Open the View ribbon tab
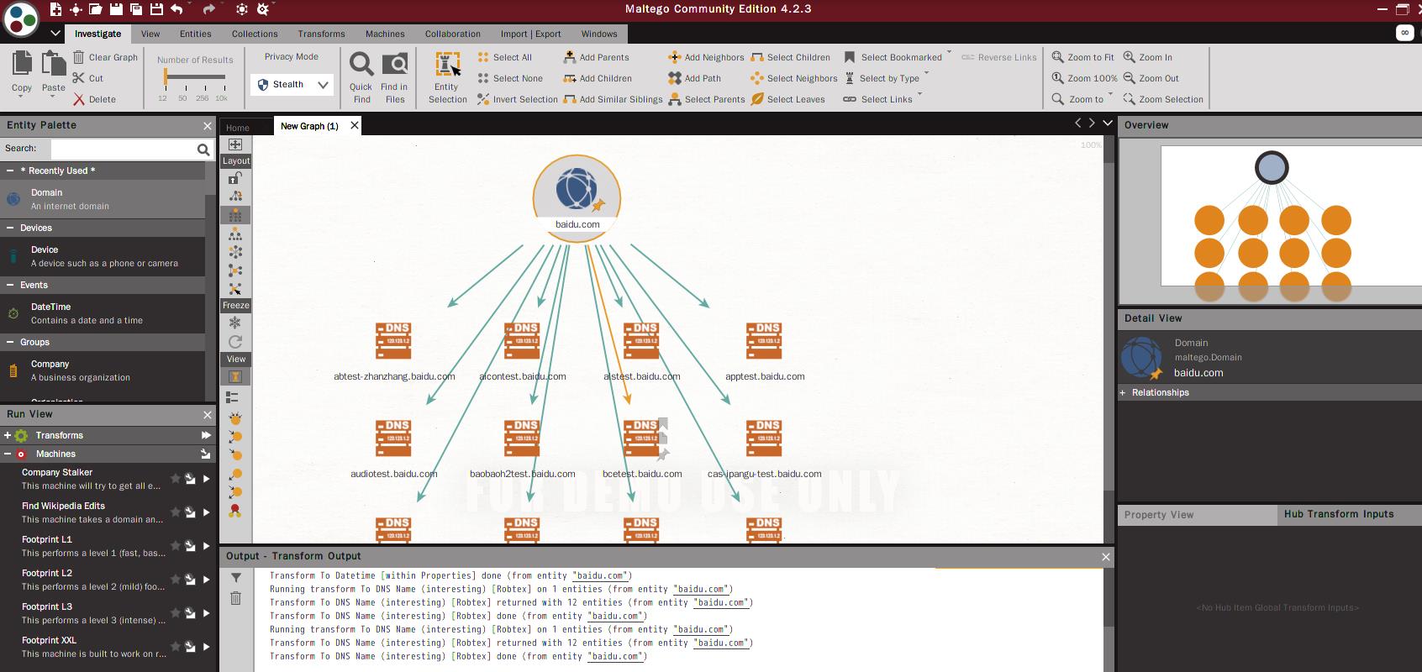The image size is (1422, 672). (150, 34)
